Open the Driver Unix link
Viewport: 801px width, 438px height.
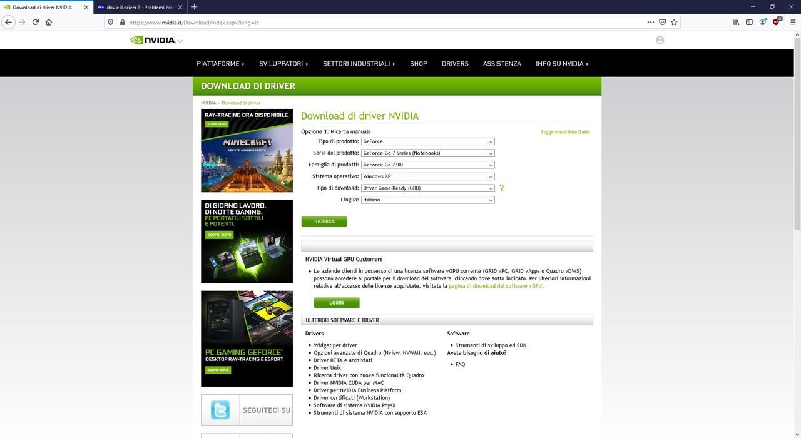327,368
